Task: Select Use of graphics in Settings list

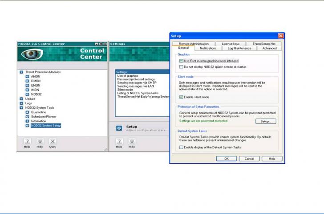Action: (x=128, y=76)
